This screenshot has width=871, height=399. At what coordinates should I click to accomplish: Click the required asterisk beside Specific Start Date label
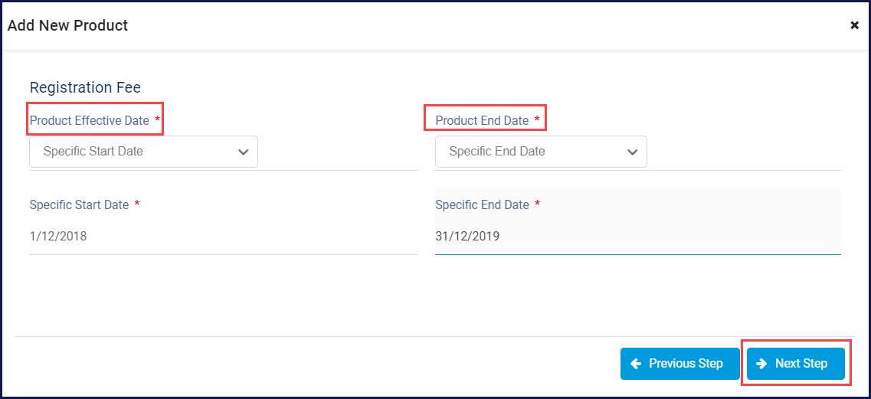click(x=137, y=204)
